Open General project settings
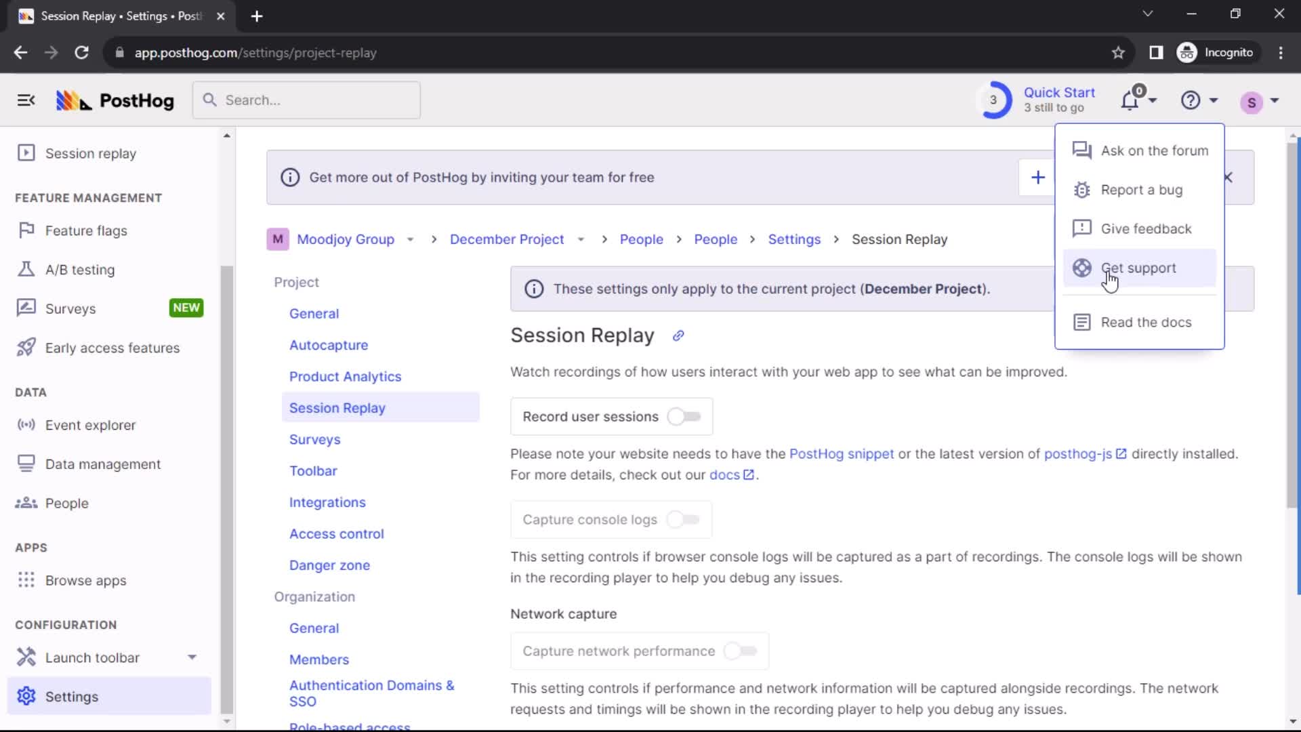Viewport: 1301px width, 732px height. click(x=314, y=314)
